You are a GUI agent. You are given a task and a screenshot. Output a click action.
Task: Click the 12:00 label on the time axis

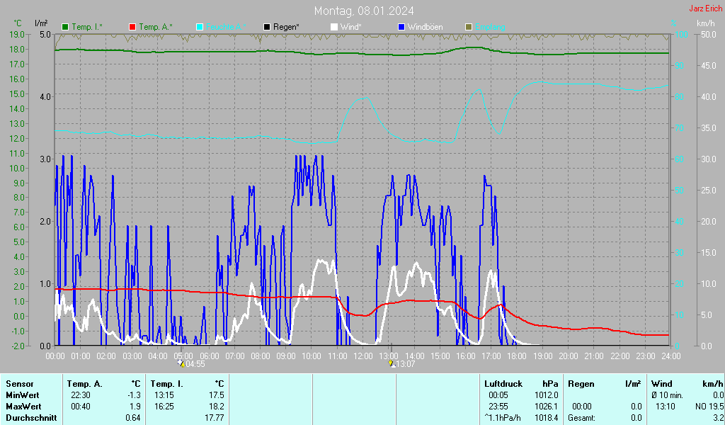[363, 356]
